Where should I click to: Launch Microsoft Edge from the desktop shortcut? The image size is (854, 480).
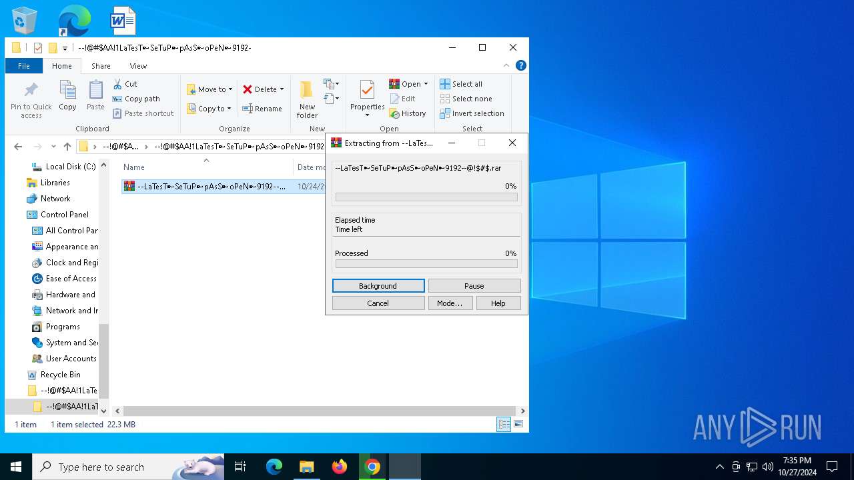pos(74,20)
